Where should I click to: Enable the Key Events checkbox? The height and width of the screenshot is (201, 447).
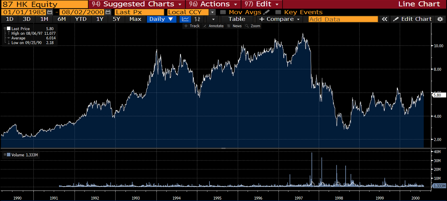pos(278,12)
